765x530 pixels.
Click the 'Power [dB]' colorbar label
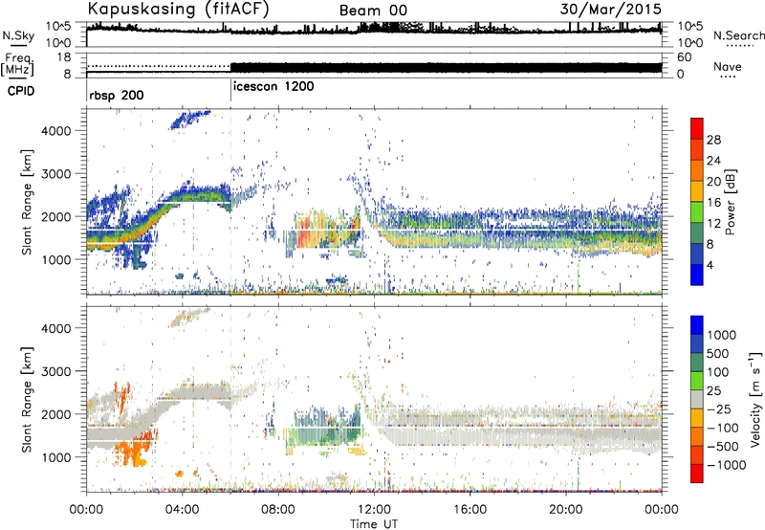click(730, 202)
